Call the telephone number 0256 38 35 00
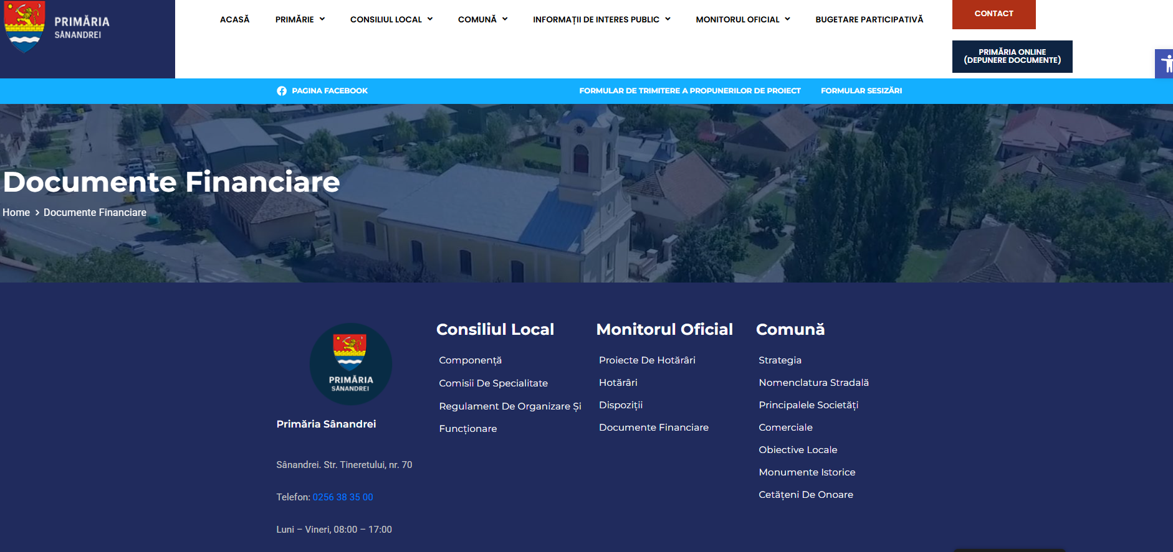 343,497
